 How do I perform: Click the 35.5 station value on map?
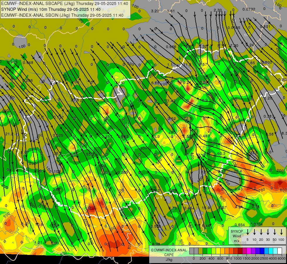click(254, 153)
